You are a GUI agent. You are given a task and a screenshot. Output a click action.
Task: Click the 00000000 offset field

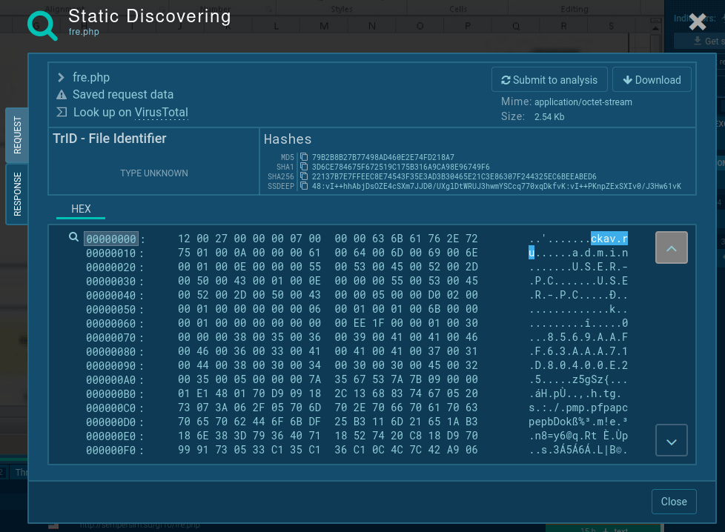coord(111,239)
